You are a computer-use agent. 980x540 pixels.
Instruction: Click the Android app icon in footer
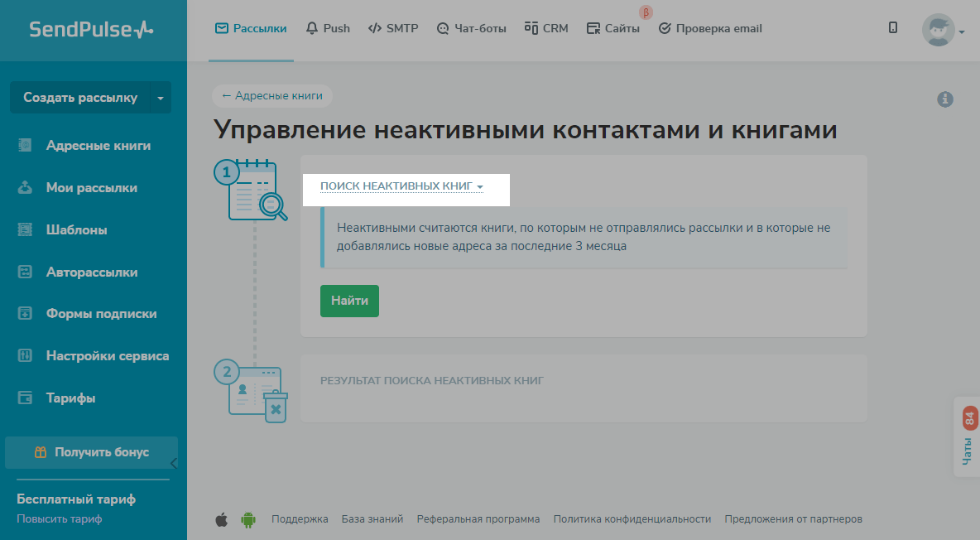click(247, 519)
